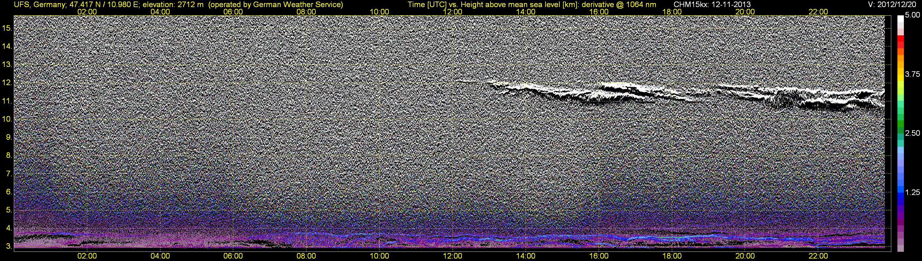
Task: Click the red segment of the color scale
Action: (900, 39)
